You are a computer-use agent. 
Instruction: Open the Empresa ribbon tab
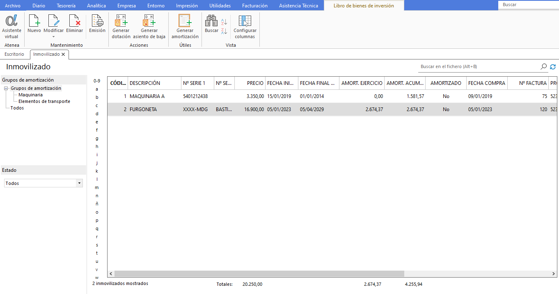pos(126,6)
